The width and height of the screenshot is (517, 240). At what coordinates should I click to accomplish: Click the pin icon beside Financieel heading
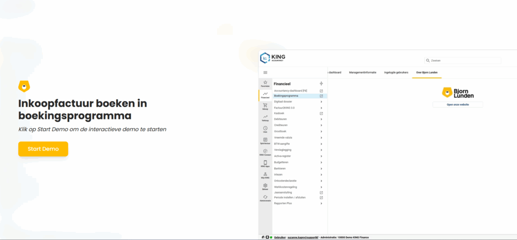pyautogui.click(x=321, y=84)
